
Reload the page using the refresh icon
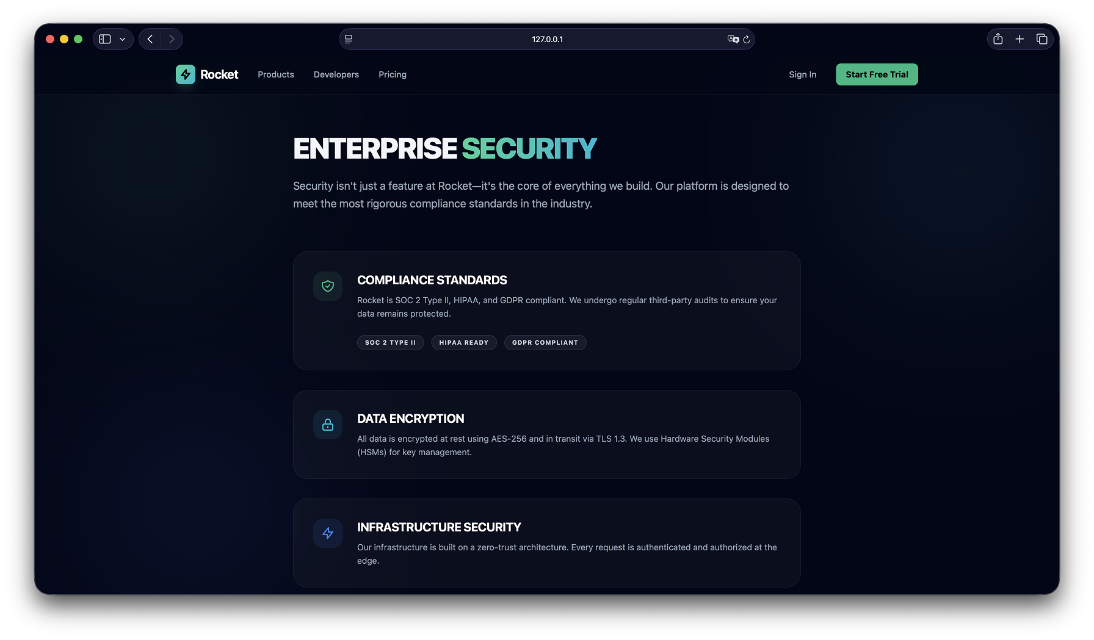[x=747, y=39]
